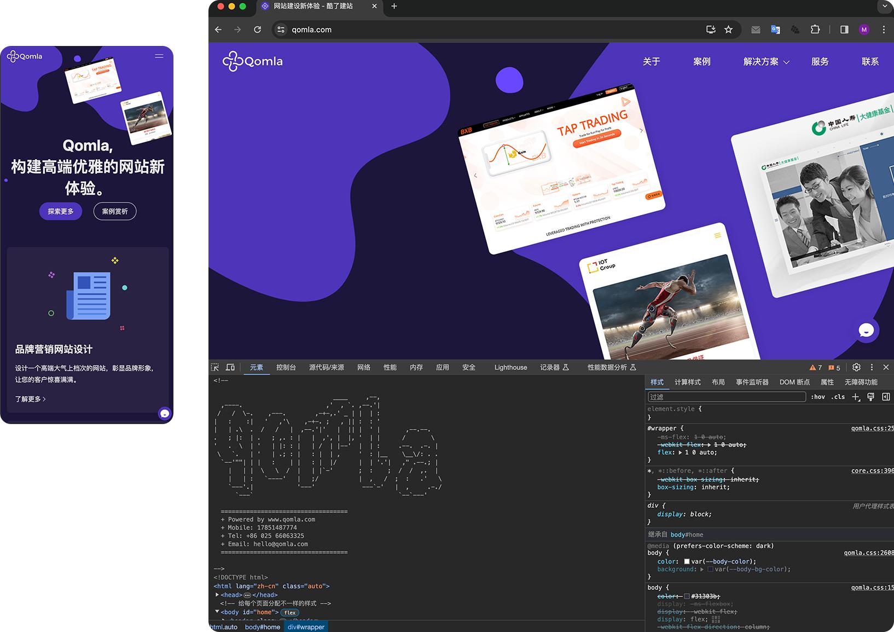Click 关于 in the website navigation
The height and width of the screenshot is (632, 894).
coord(651,61)
